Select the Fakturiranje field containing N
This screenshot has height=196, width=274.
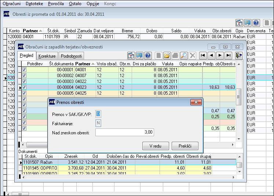[x=98, y=123]
